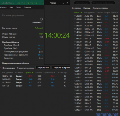Sort positions by Прибыль (Gr column header

[x=49, y=73]
